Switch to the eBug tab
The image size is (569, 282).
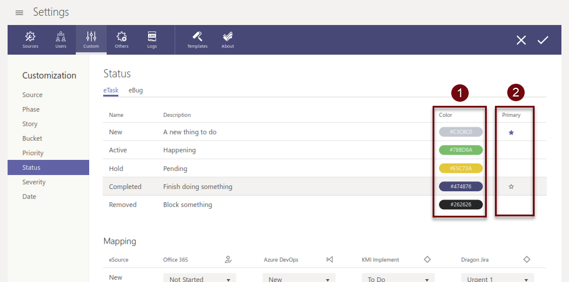point(136,90)
